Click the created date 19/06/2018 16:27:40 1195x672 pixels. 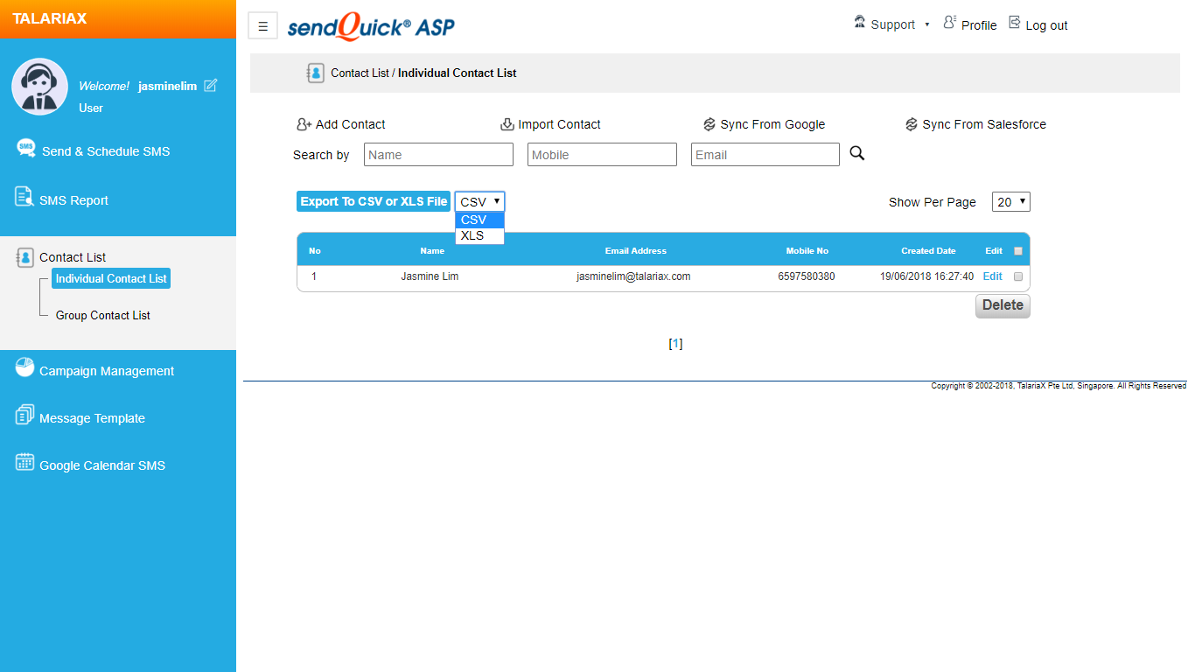926,276
